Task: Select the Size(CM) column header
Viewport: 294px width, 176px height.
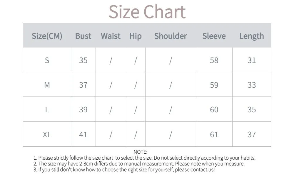Action: click(x=47, y=36)
